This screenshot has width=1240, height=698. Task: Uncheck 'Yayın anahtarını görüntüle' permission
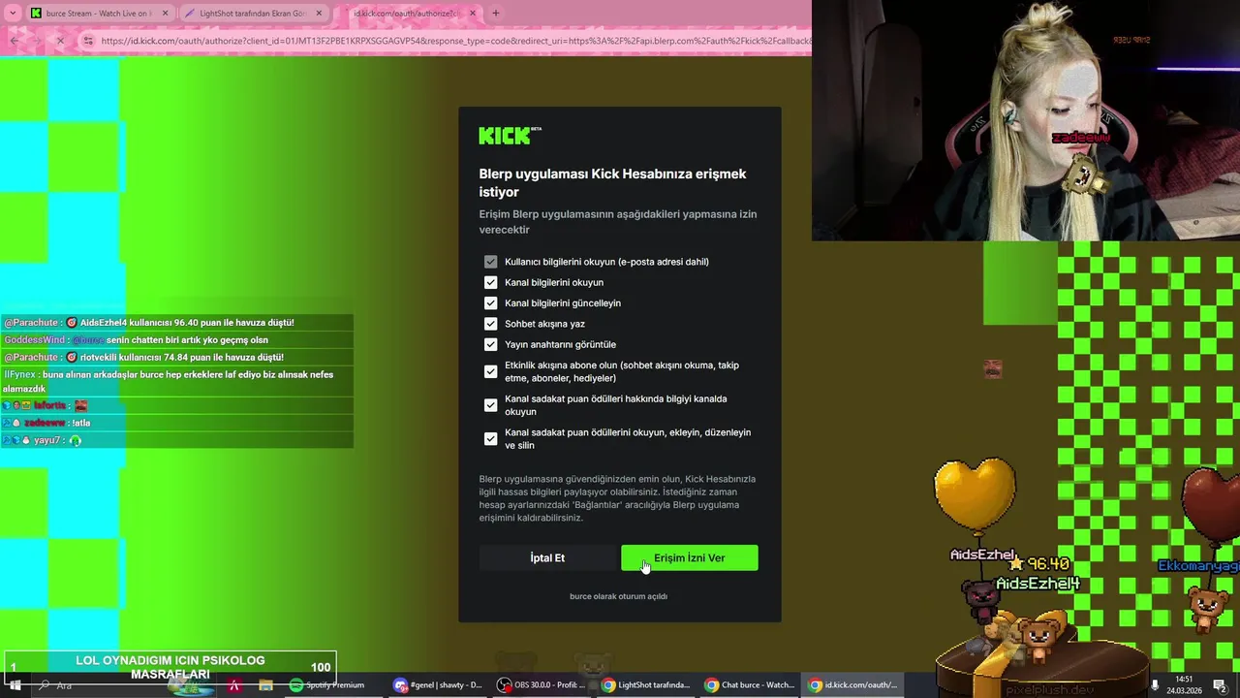tap(490, 344)
